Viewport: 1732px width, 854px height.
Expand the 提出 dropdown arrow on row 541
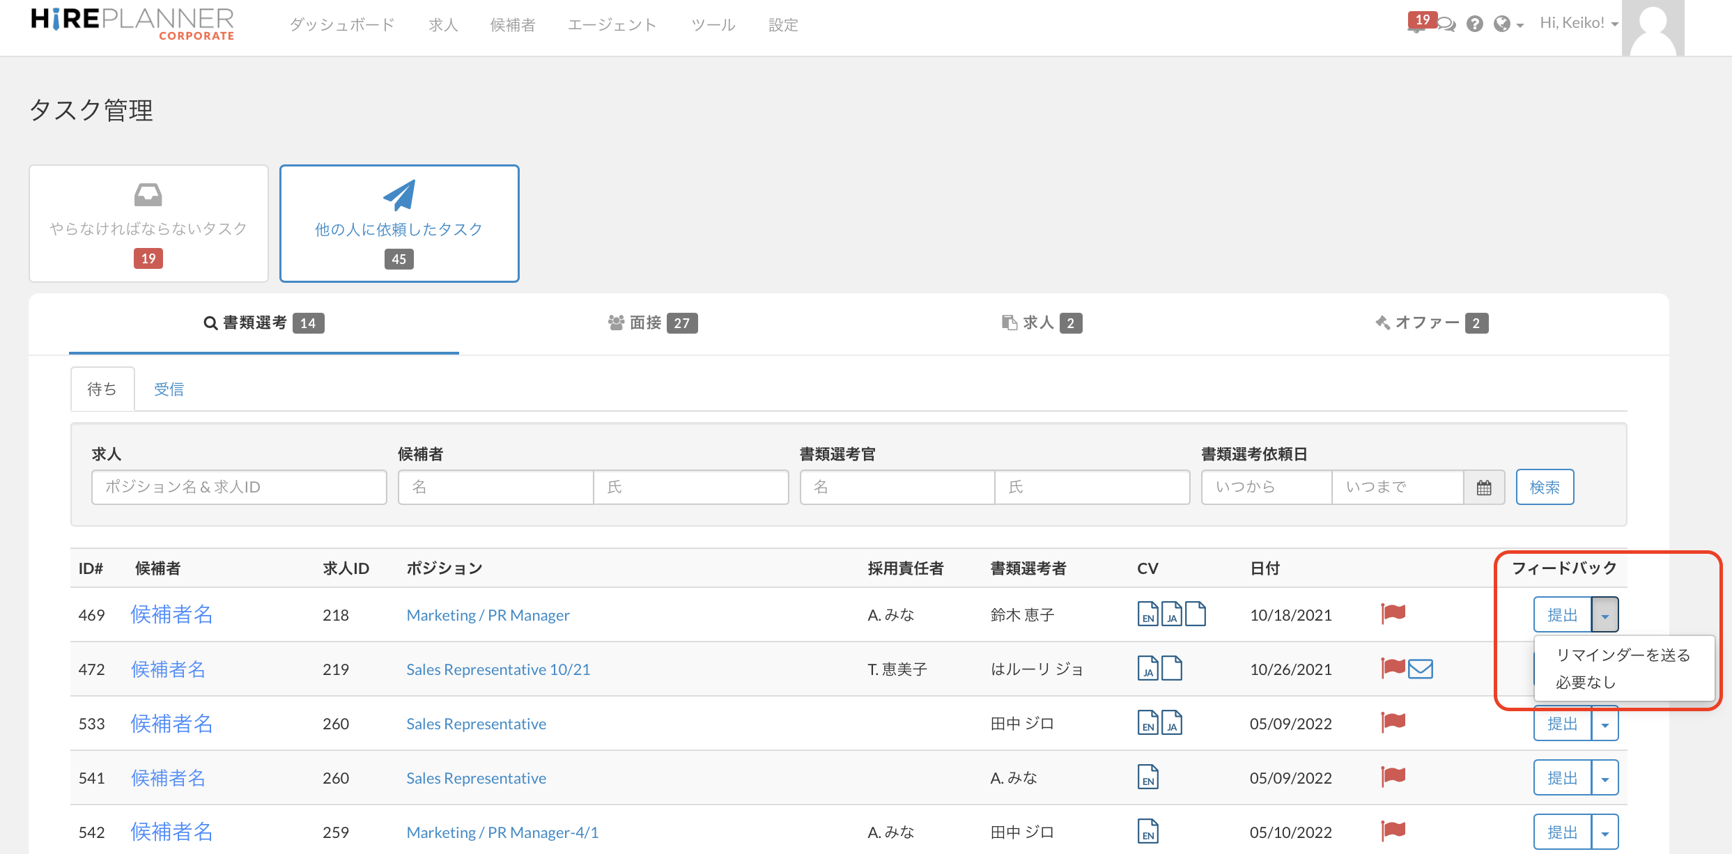[x=1605, y=778]
